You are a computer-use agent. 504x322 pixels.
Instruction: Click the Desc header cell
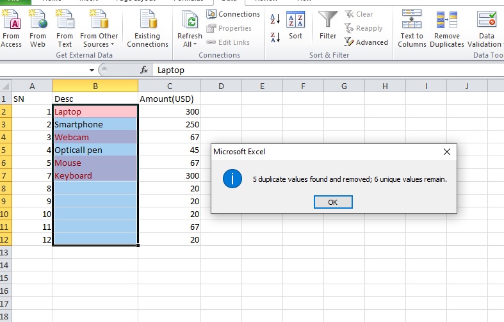point(95,99)
